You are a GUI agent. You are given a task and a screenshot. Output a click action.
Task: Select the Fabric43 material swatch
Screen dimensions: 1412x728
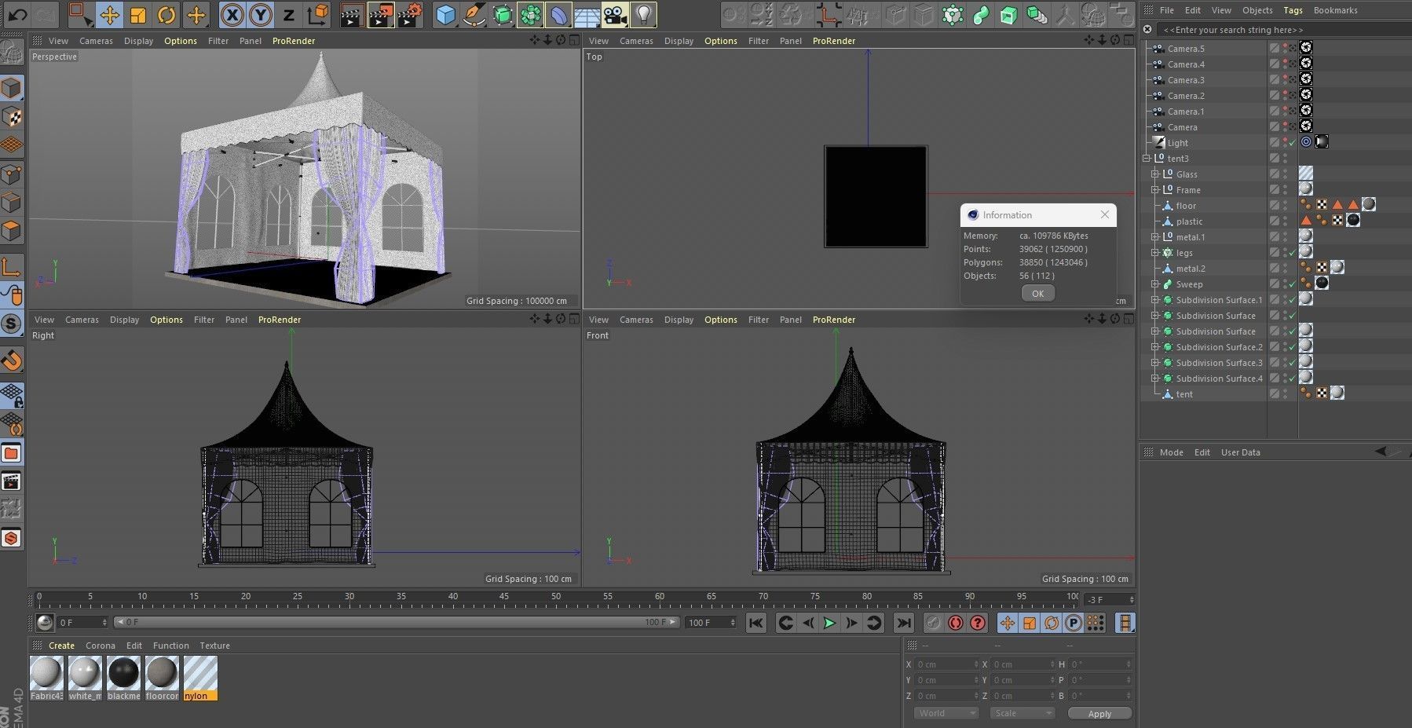(x=46, y=678)
